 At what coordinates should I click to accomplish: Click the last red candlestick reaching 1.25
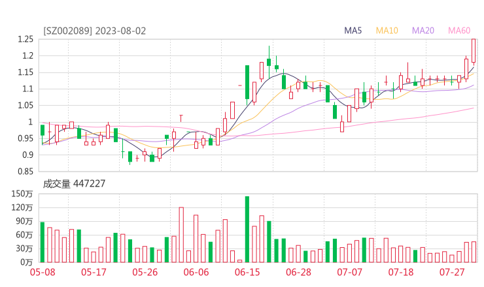474,51
